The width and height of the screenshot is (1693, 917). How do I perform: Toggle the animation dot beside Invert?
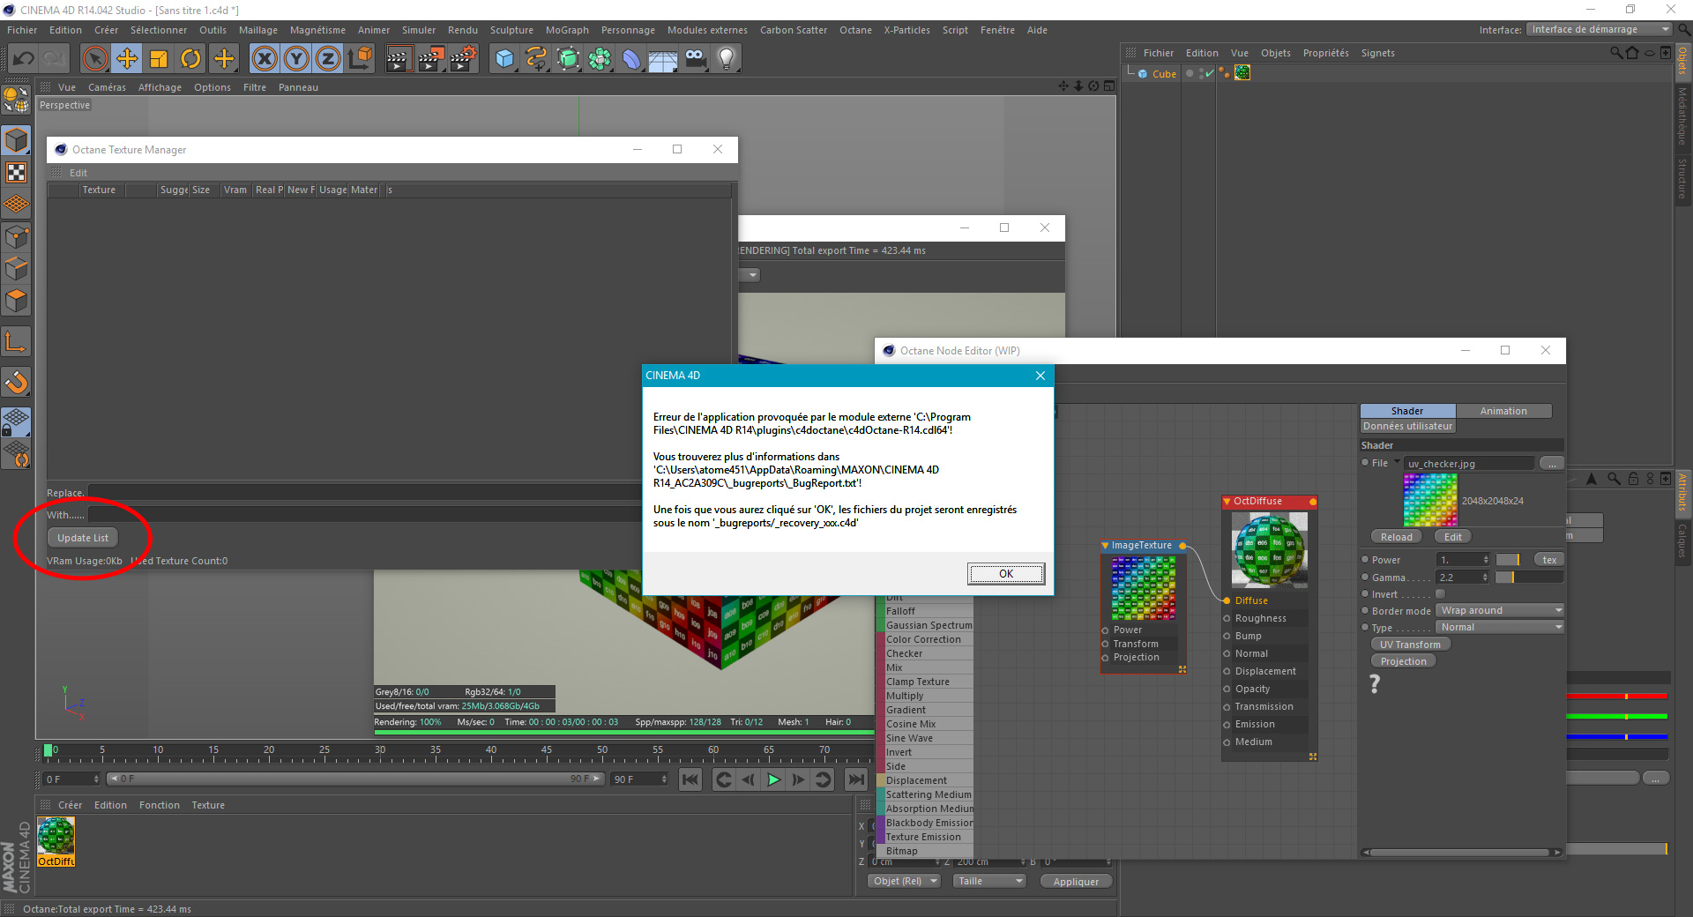(1365, 594)
